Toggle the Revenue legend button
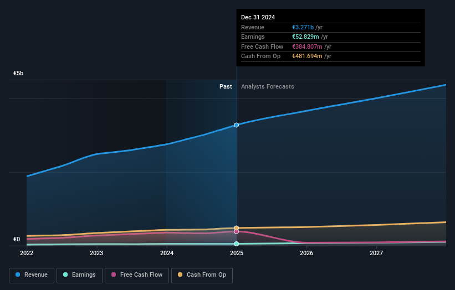 coord(32,275)
